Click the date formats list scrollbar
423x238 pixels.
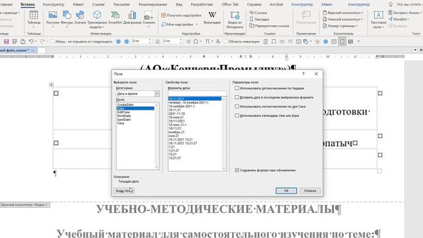pos(224,134)
